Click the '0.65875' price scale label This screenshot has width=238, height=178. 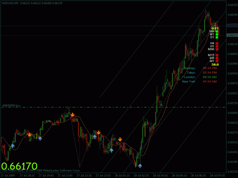(x=233, y=83)
